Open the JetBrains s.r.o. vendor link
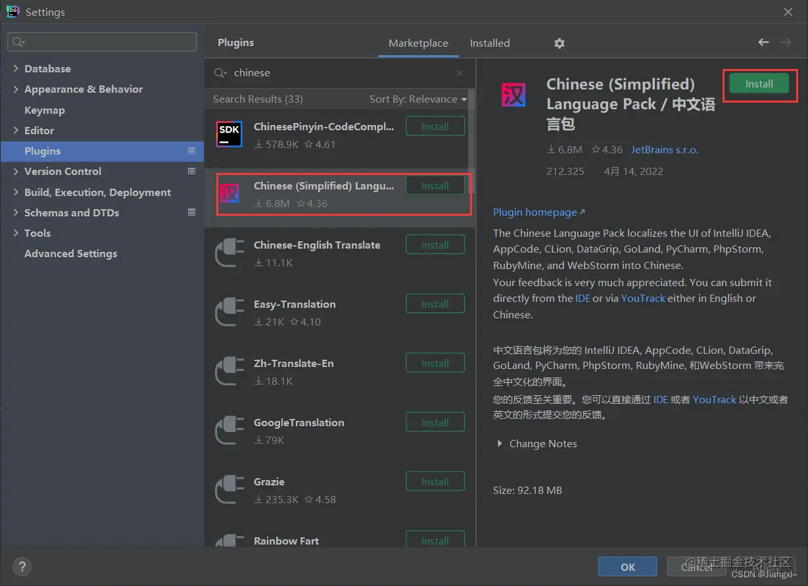This screenshot has width=808, height=586. pos(665,149)
